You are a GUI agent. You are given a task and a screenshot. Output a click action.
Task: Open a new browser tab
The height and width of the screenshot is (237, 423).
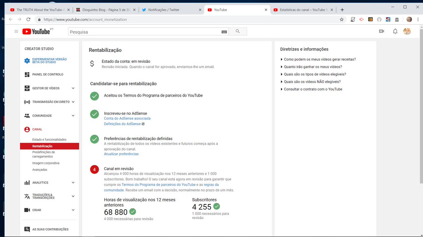[x=342, y=10]
